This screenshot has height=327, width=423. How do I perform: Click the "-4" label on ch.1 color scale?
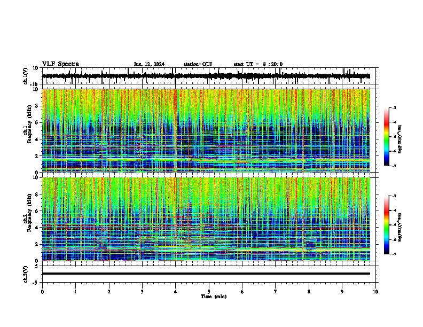tap(394, 122)
